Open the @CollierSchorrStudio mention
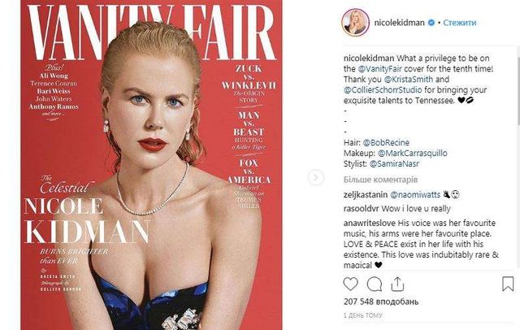Image resolution: width=520 pixels, height=330 pixels. coord(383,90)
